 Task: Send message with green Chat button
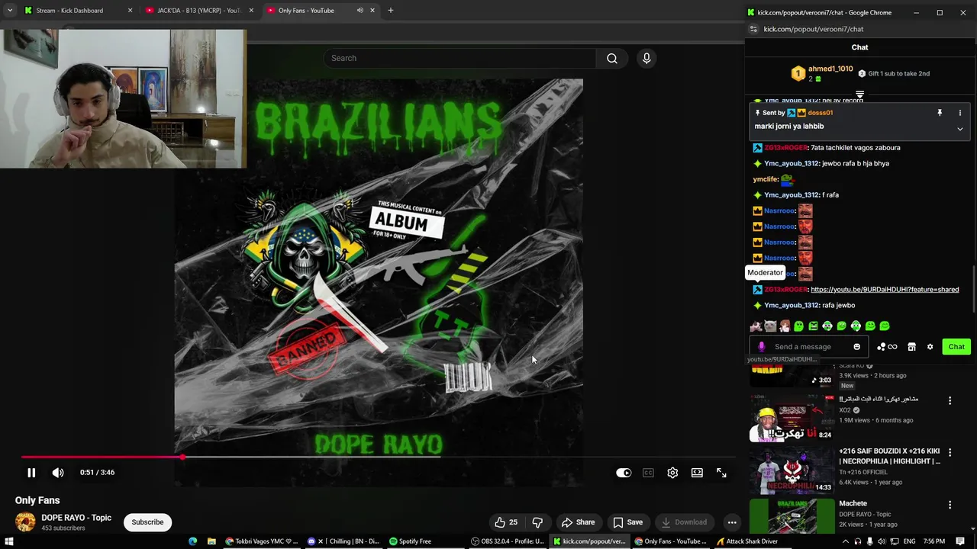(956, 347)
